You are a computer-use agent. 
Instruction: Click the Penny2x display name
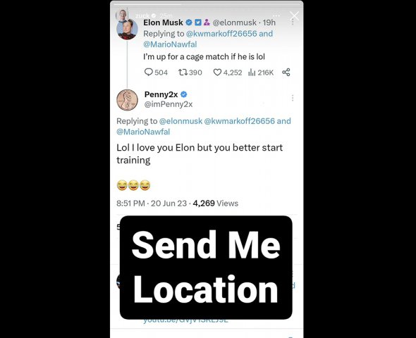(x=161, y=94)
